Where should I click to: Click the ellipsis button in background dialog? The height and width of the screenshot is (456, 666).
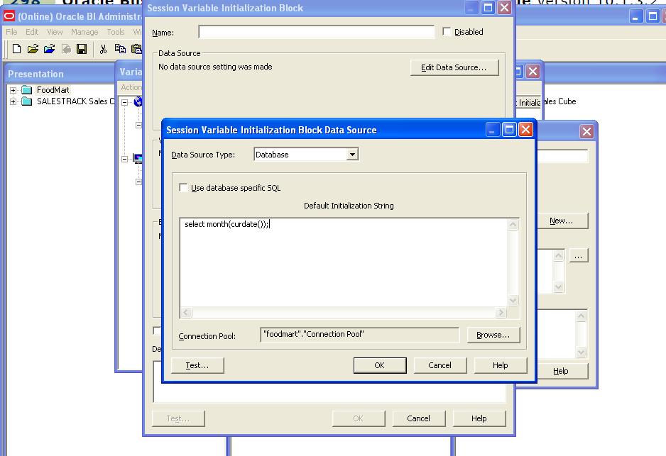pyautogui.click(x=579, y=256)
